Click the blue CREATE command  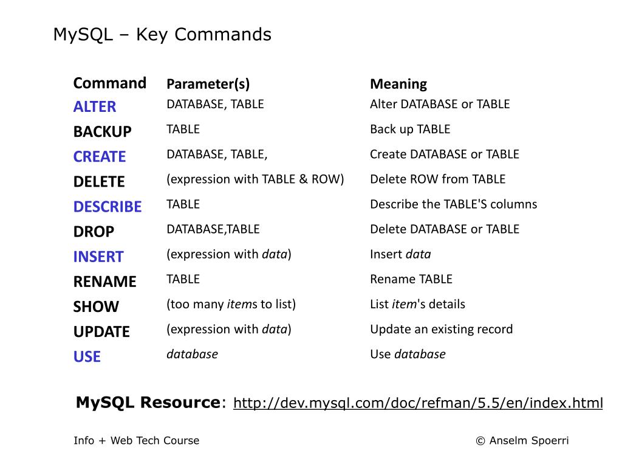(100, 156)
